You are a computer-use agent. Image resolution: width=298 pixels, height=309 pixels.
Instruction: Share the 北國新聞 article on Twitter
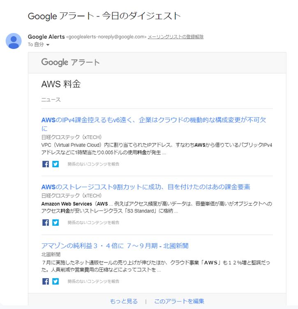55,281
